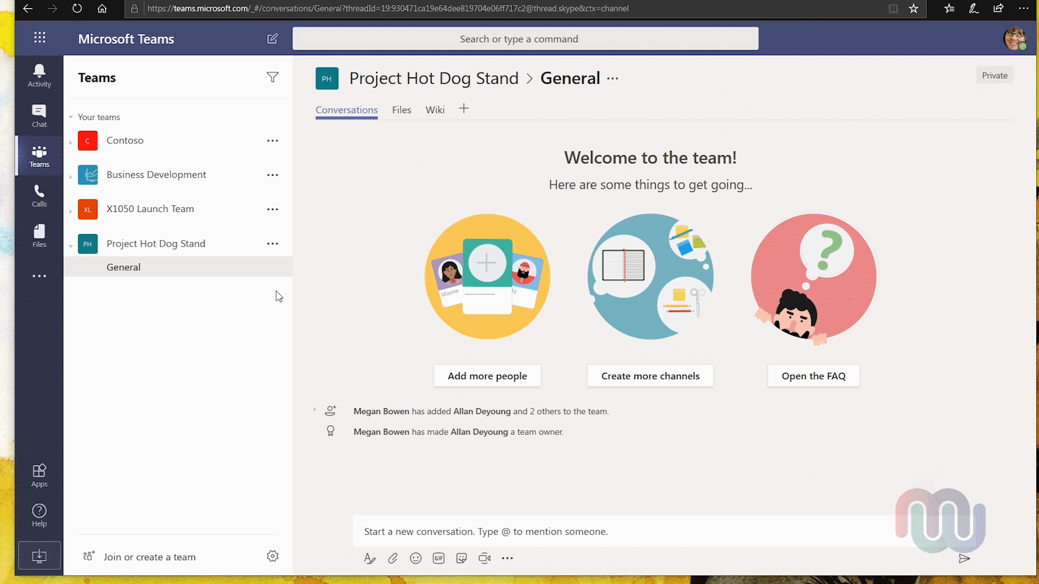1039x584 pixels.
Task: Click Join or create a team
Action: click(140, 557)
